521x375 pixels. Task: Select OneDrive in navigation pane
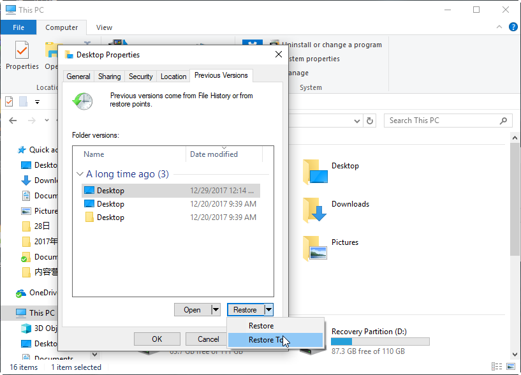click(36, 293)
